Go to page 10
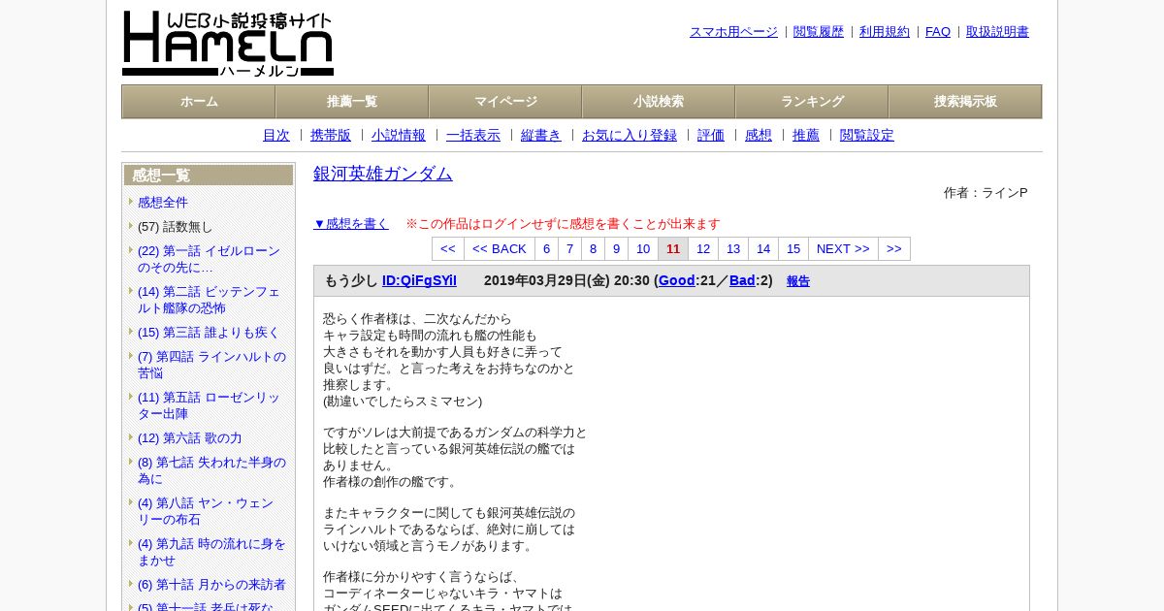The image size is (1164, 611). coord(643,249)
